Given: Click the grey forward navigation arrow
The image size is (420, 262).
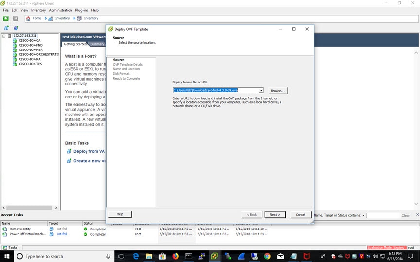Looking at the screenshot, I should point(16,18).
